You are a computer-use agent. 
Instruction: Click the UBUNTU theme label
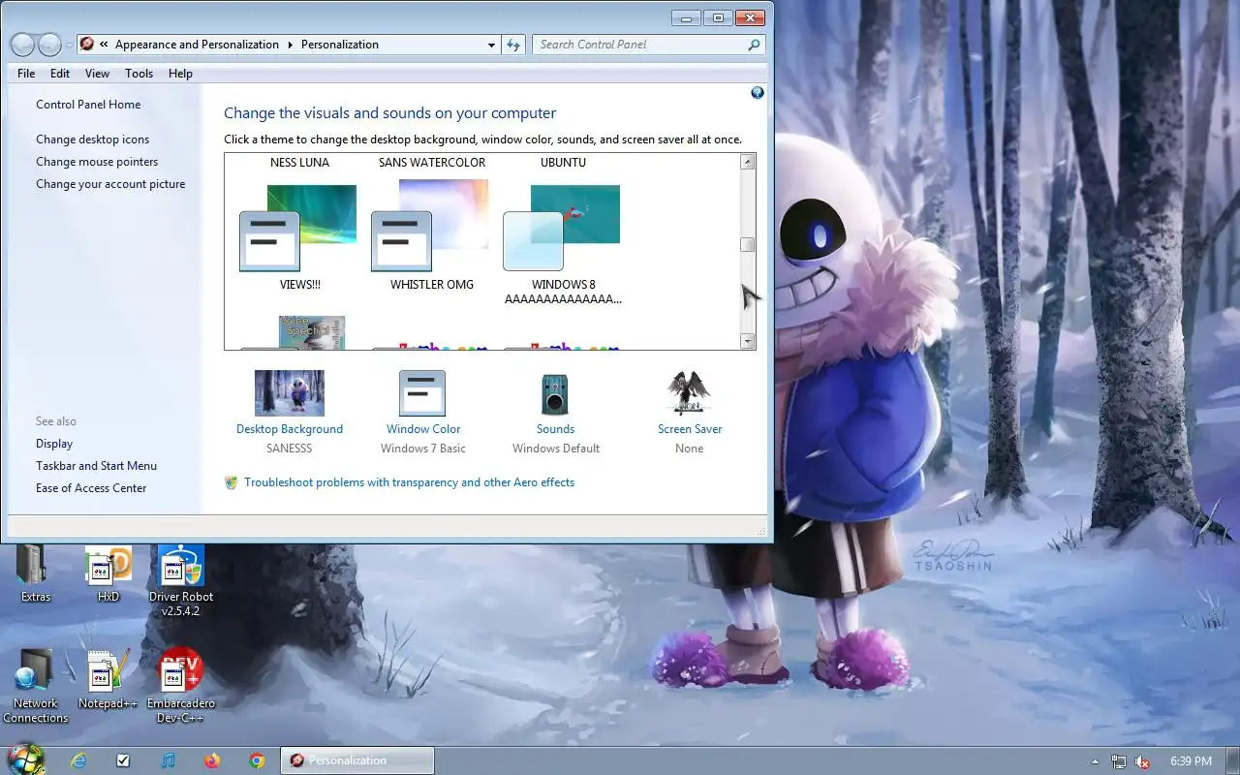pyautogui.click(x=563, y=163)
